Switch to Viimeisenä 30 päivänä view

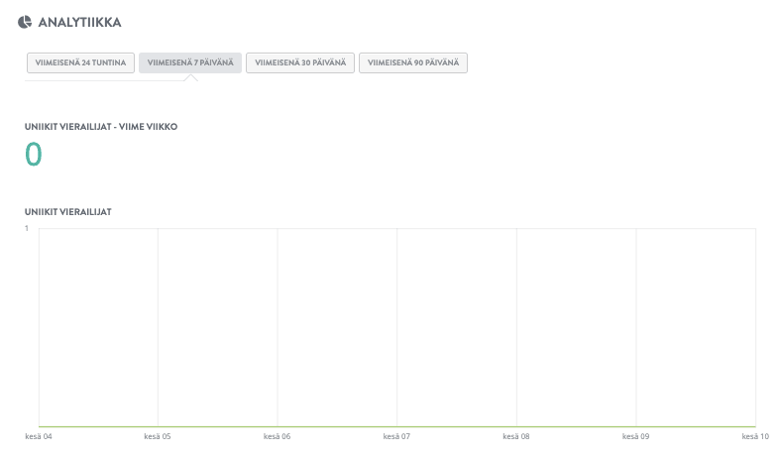pyautogui.click(x=300, y=62)
